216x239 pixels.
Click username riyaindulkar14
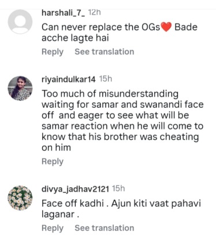click(x=69, y=79)
